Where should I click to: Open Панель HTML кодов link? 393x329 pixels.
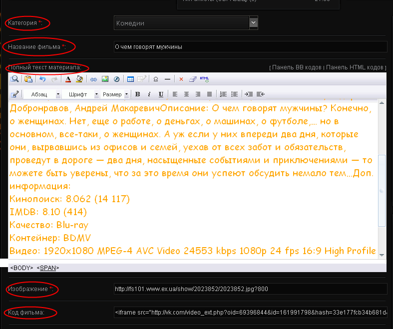(355, 67)
